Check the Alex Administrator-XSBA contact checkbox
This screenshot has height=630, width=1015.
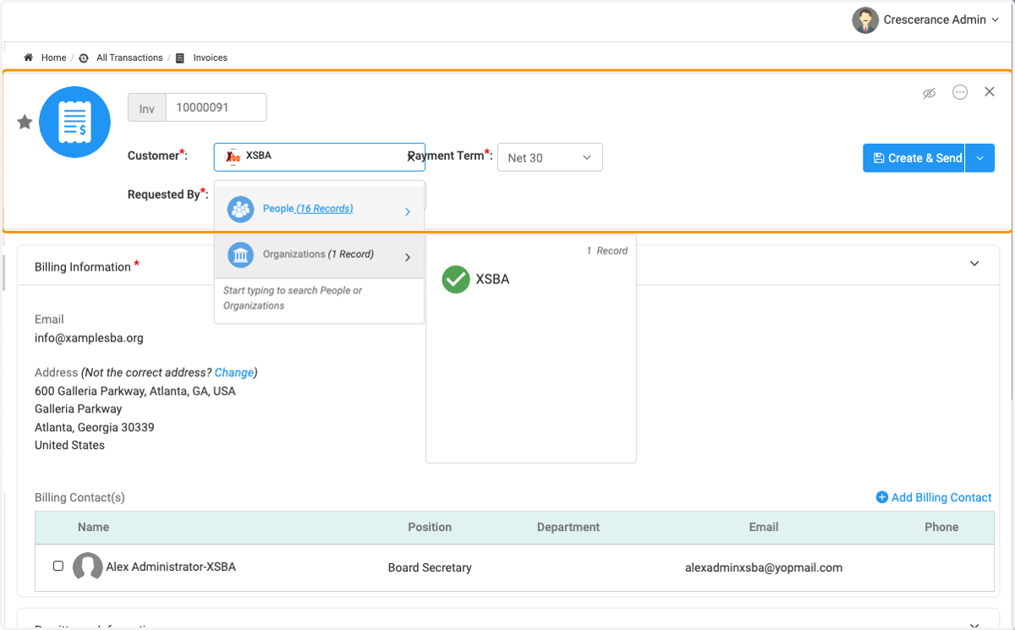pyautogui.click(x=58, y=566)
